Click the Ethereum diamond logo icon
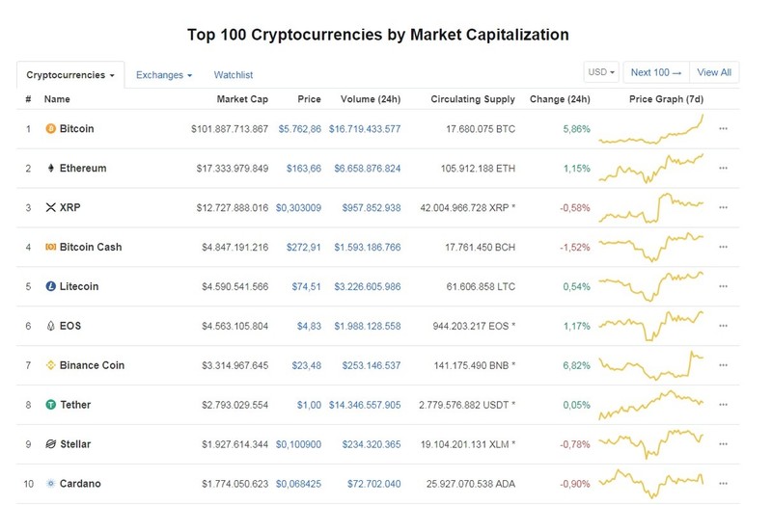The width and height of the screenshot is (772, 505). tap(51, 168)
